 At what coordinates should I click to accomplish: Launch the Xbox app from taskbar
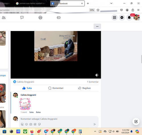(25, 132)
